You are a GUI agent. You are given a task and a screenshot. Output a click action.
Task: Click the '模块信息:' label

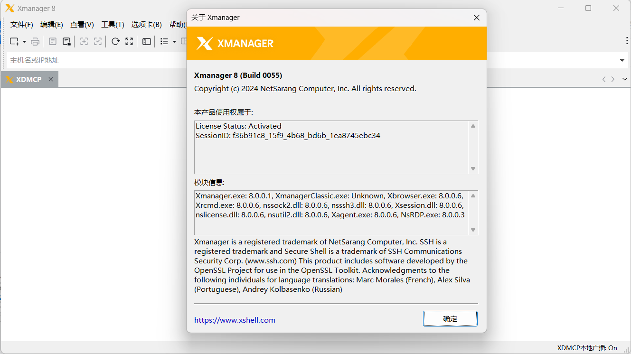[209, 182]
